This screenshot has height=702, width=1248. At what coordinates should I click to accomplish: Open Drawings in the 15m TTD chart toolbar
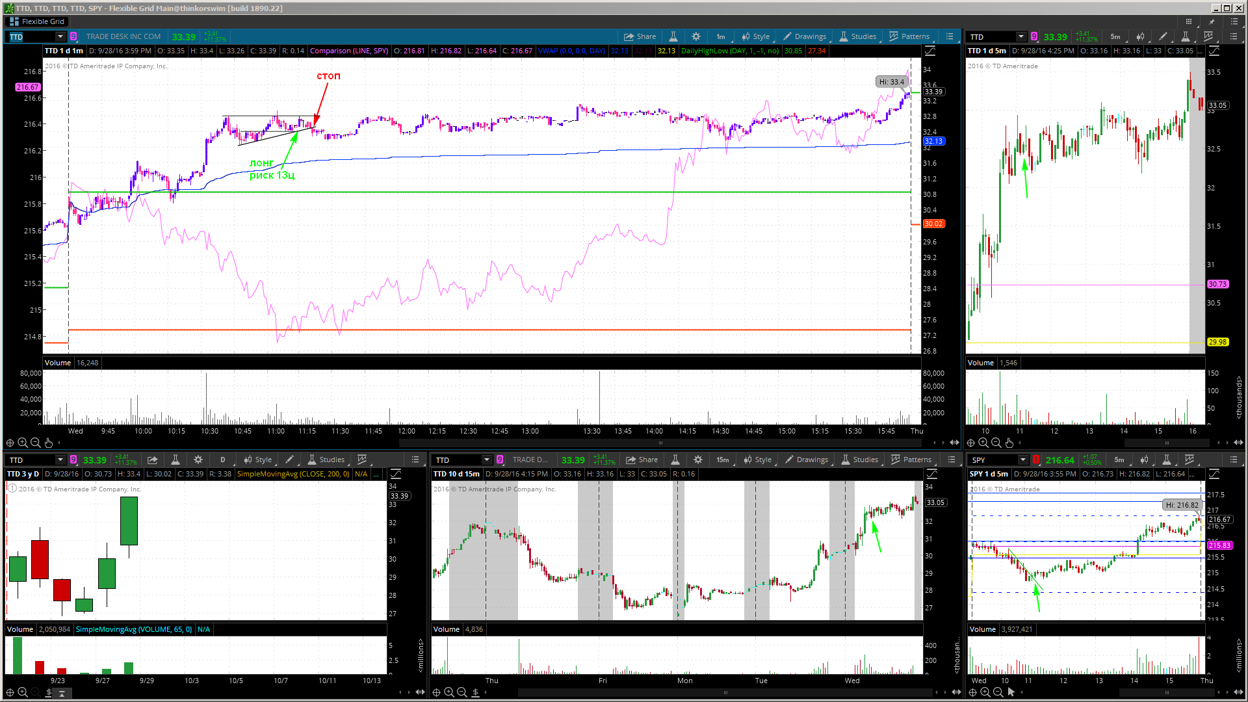pos(807,460)
